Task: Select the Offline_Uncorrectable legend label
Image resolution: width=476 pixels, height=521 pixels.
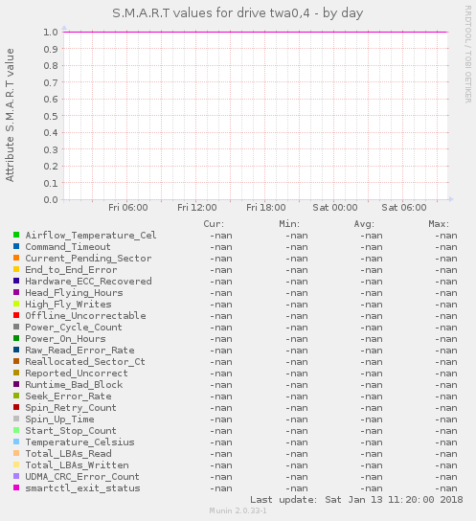Action: point(85,316)
